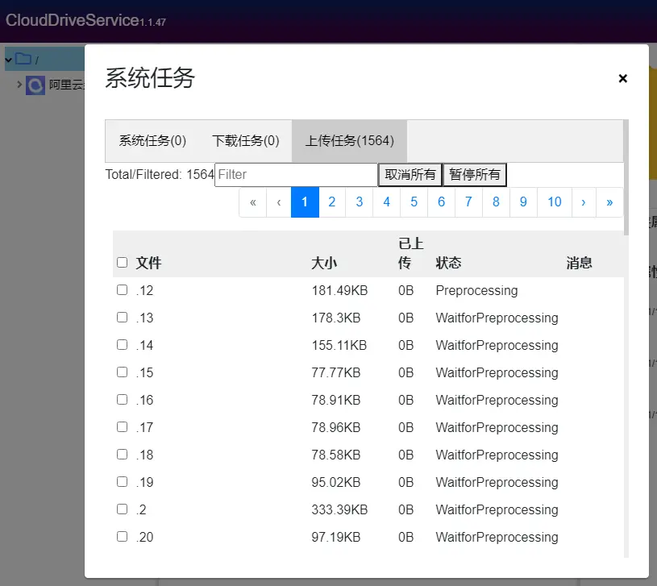
Task: Click size value 181.49KB
Action: tap(339, 290)
